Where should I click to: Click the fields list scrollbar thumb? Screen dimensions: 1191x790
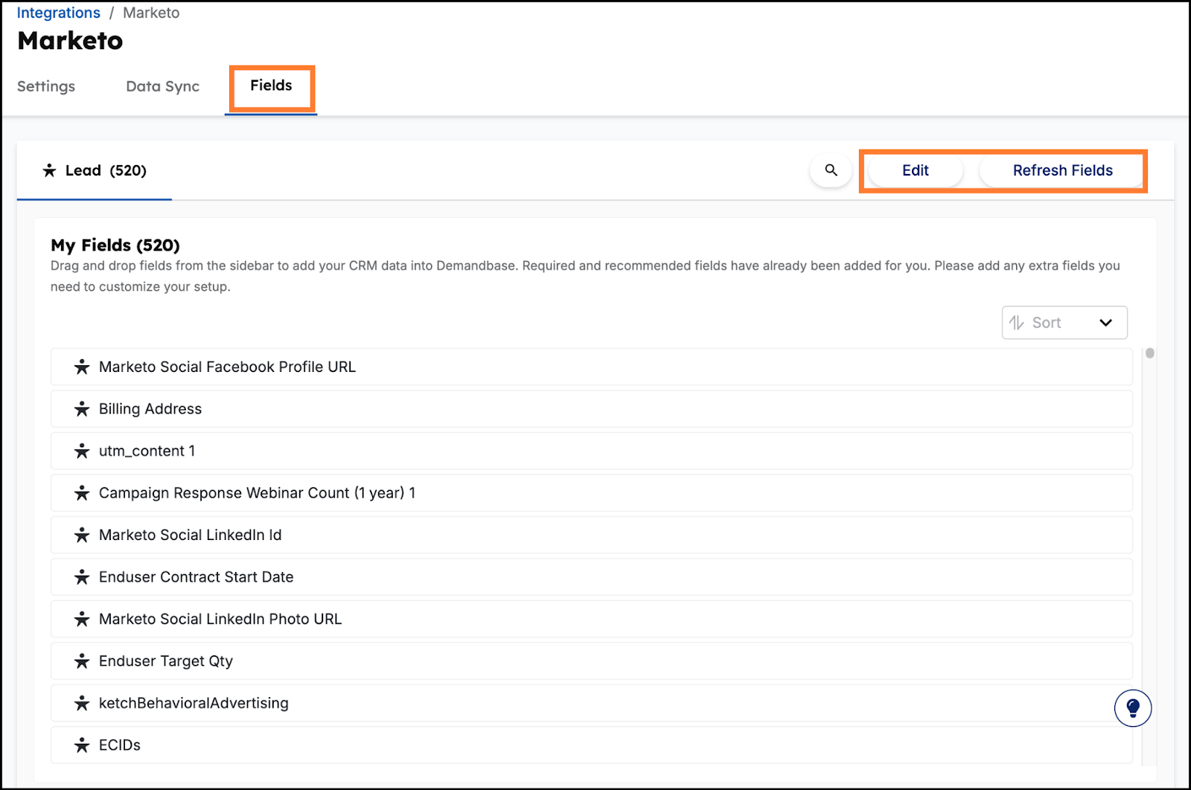tap(1150, 353)
